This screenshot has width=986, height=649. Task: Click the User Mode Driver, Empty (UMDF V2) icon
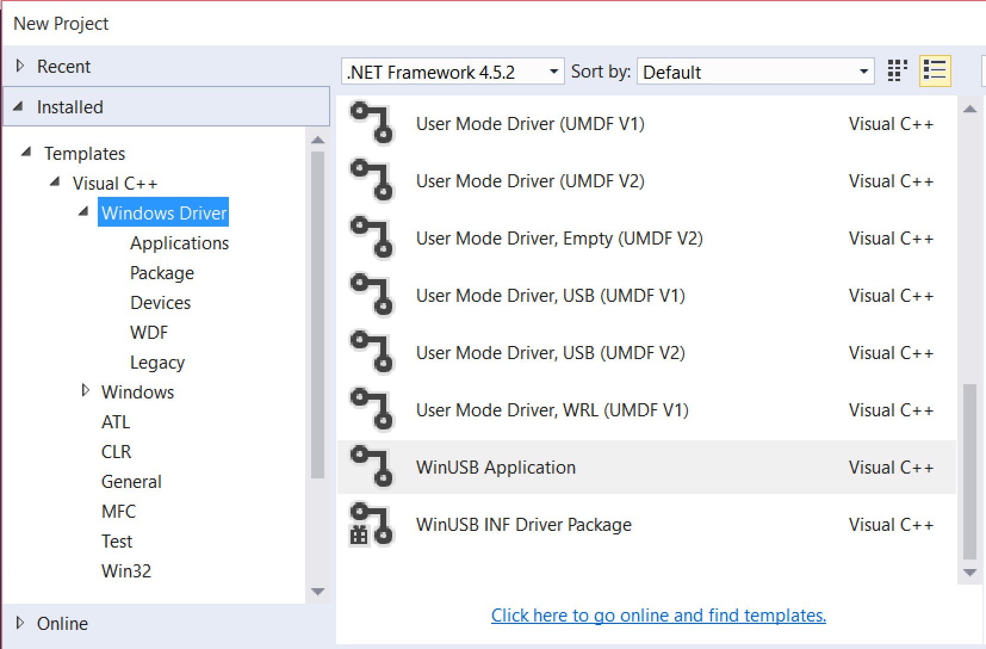(x=372, y=238)
